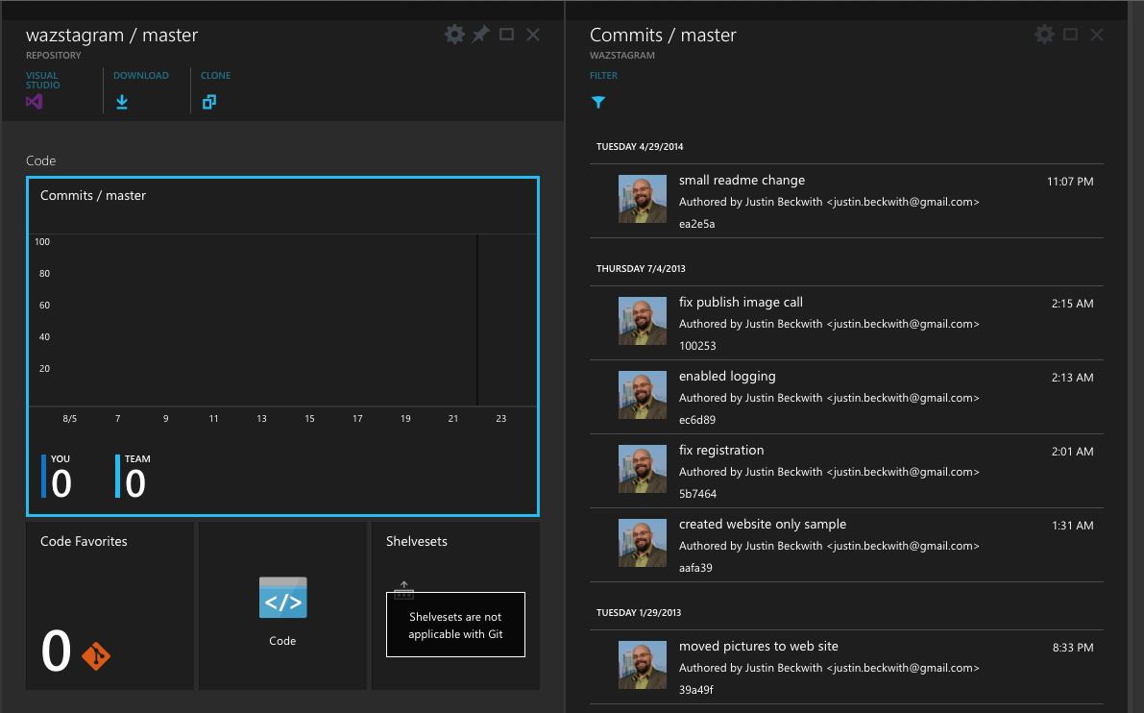This screenshot has height=713, width=1144.
Task: Click the 11:07 PM timestamp
Action: click(1070, 182)
